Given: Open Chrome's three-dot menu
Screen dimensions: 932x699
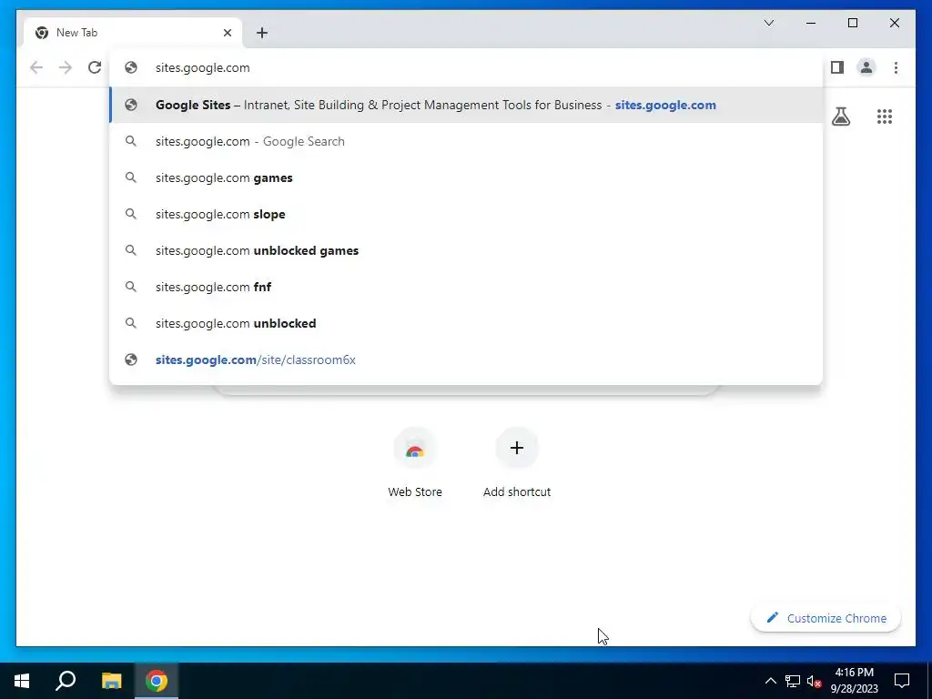Looking at the screenshot, I should [896, 67].
